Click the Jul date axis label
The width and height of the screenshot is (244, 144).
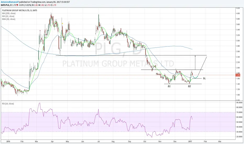(x=98, y=141)
